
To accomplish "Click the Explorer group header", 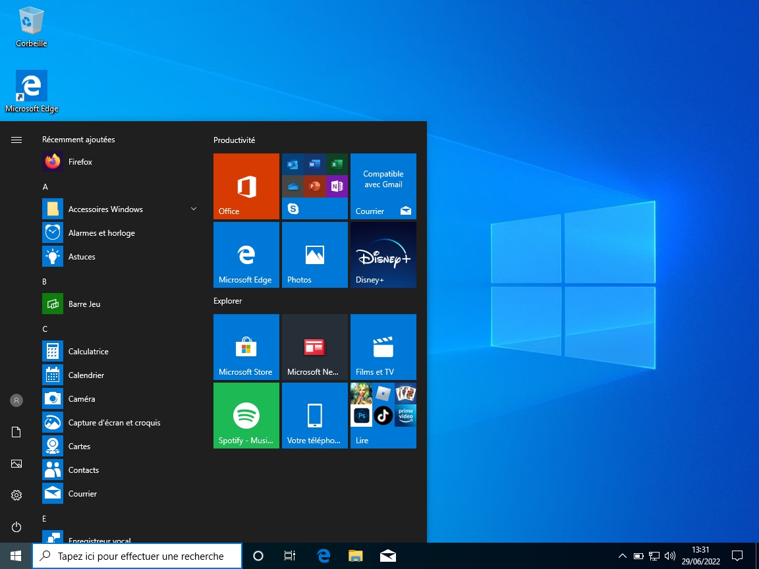I will coord(227,300).
